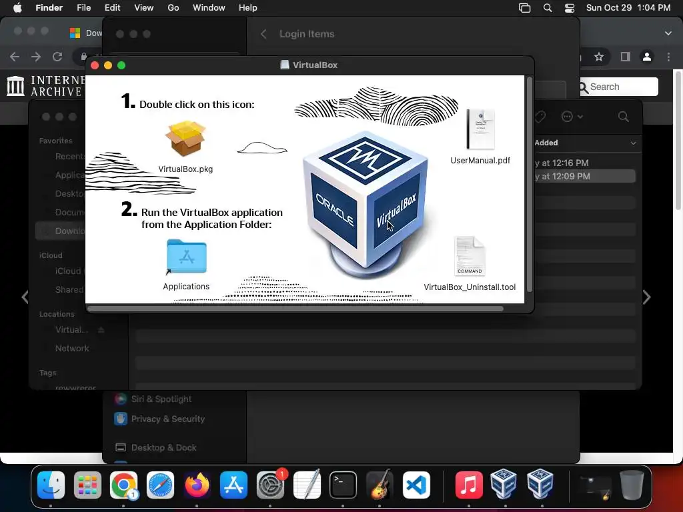Click the first VirtualBox cube Dock icon

tap(504, 483)
